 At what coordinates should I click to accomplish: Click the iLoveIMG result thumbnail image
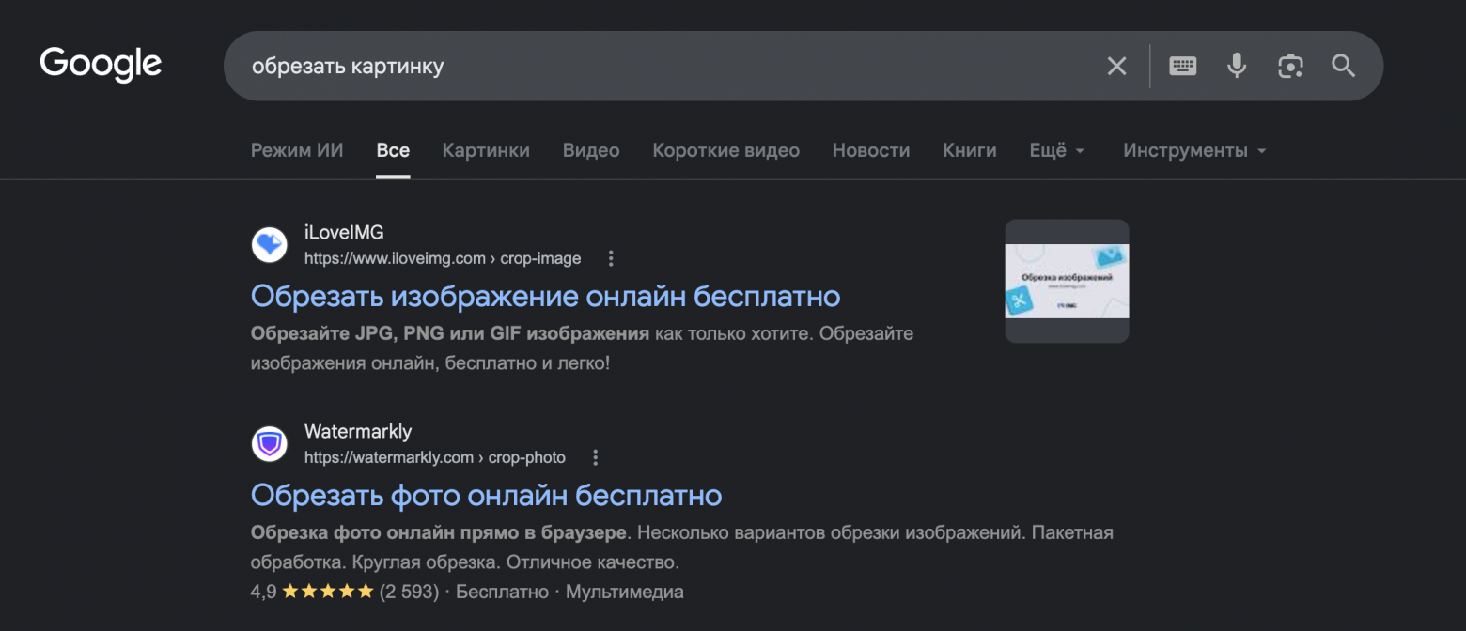pyautogui.click(x=1067, y=281)
